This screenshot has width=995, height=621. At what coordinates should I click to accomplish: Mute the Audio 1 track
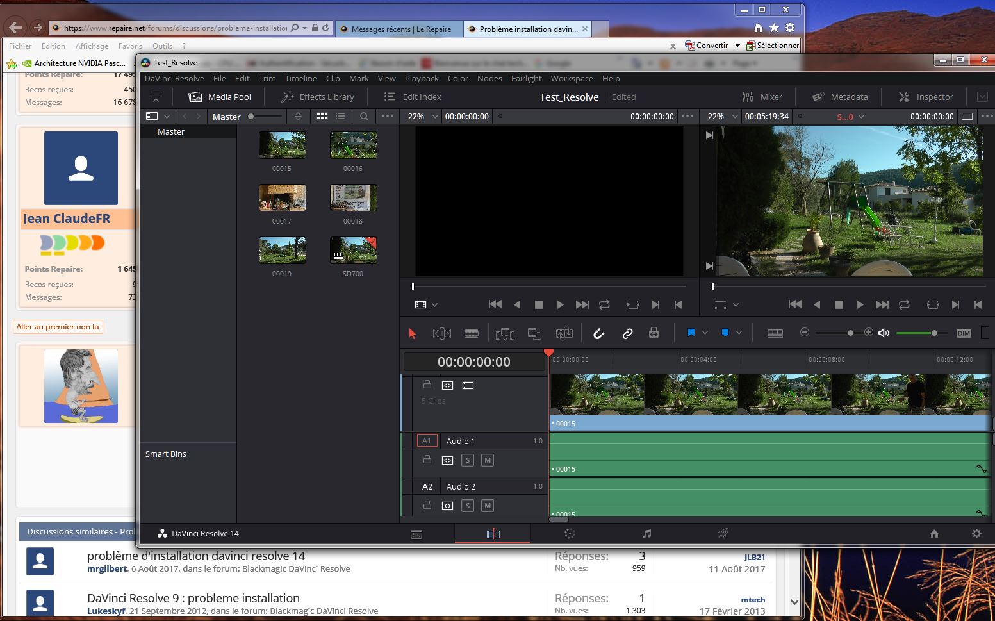point(488,460)
